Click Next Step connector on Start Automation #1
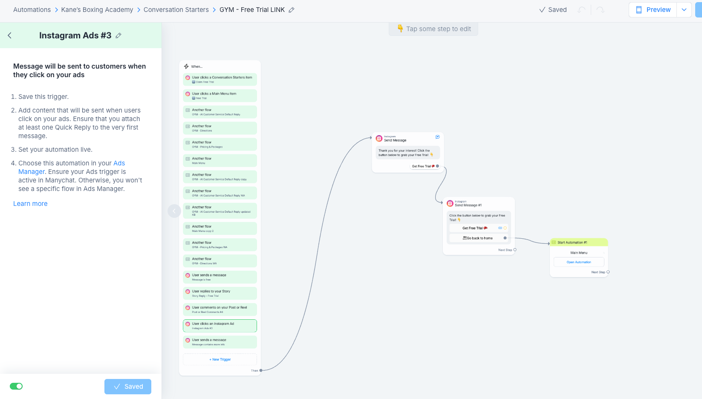This screenshot has width=702, height=399. [x=608, y=272]
